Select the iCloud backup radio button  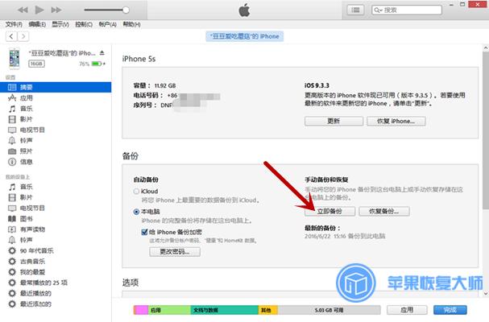point(136,192)
